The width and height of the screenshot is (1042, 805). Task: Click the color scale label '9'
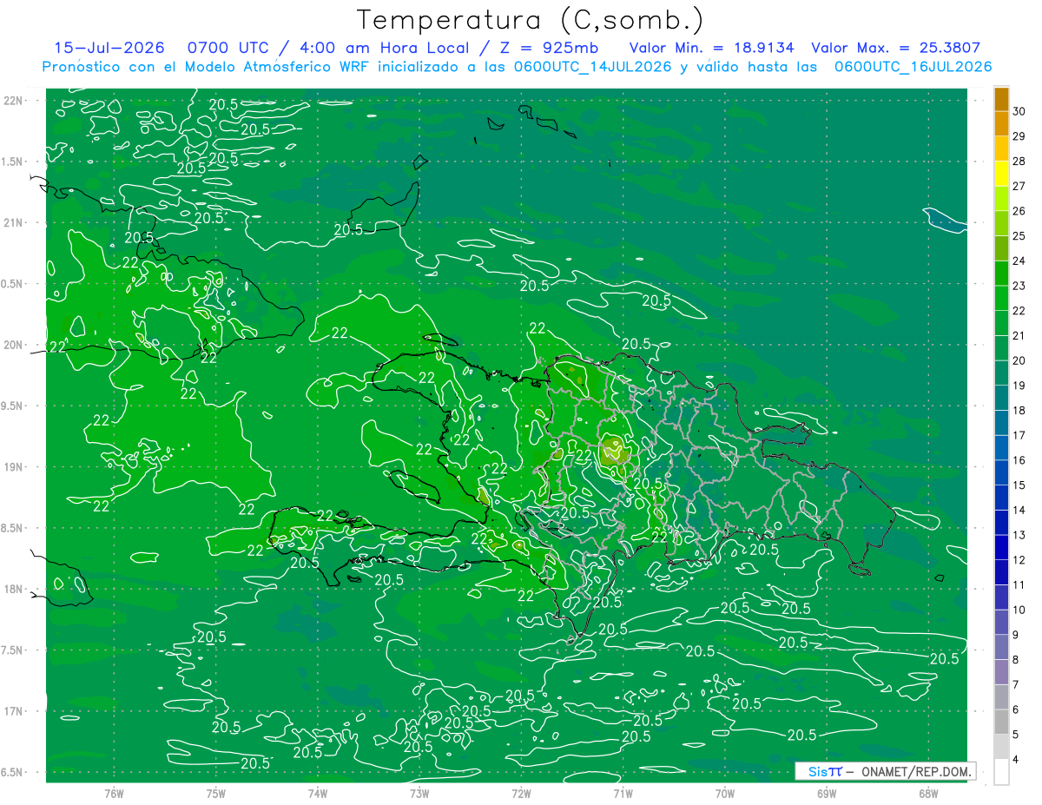pos(1016,635)
